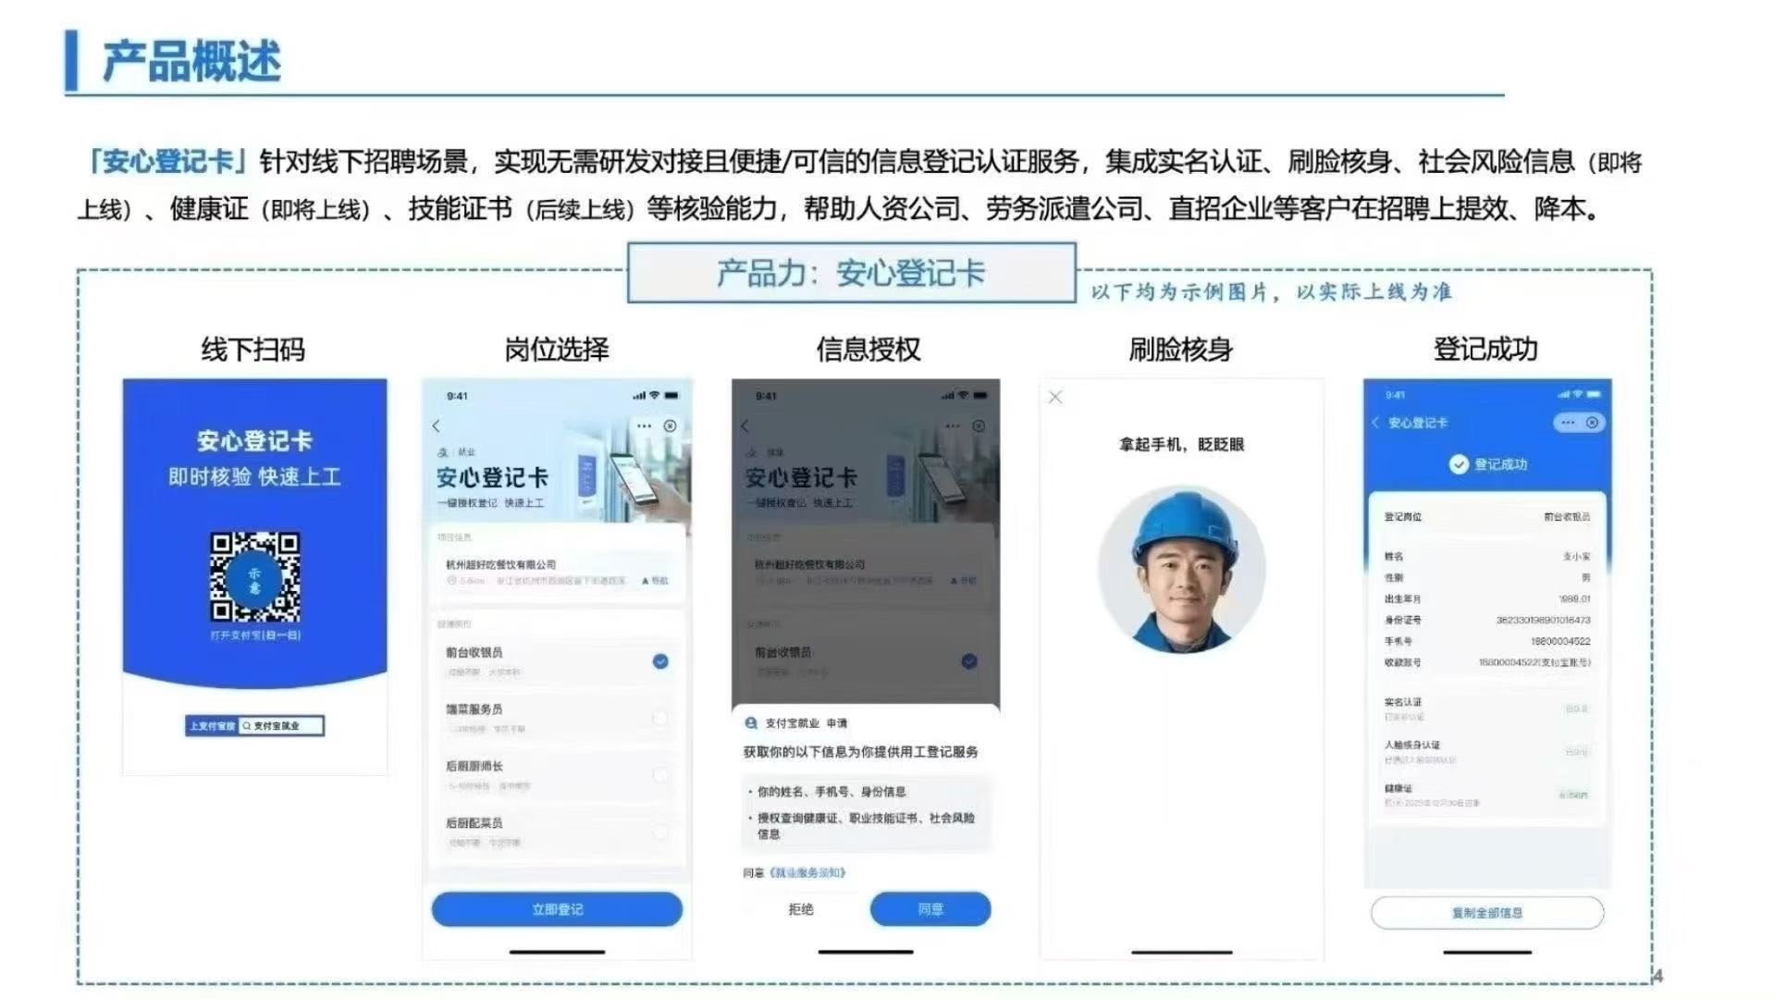The width and height of the screenshot is (1774, 999).
Task: Tap back arrow beside 安心登记卡 title
Action: [1375, 423]
